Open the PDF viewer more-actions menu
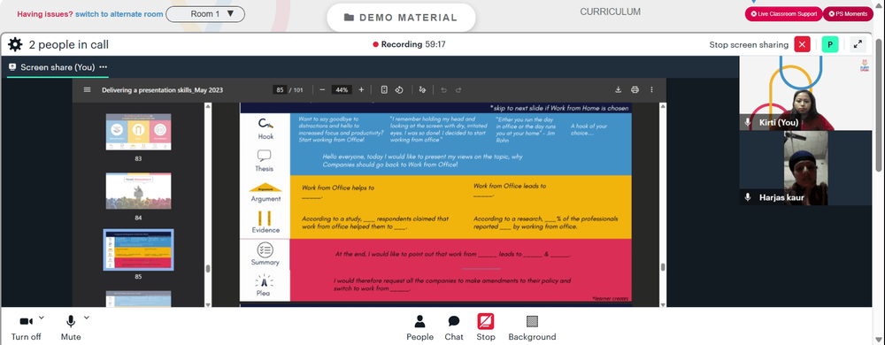Image resolution: width=885 pixels, height=345 pixels. (x=651, y=89)
